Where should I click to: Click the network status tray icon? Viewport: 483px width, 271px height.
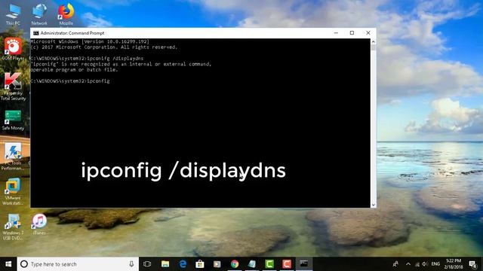[417, 264]
